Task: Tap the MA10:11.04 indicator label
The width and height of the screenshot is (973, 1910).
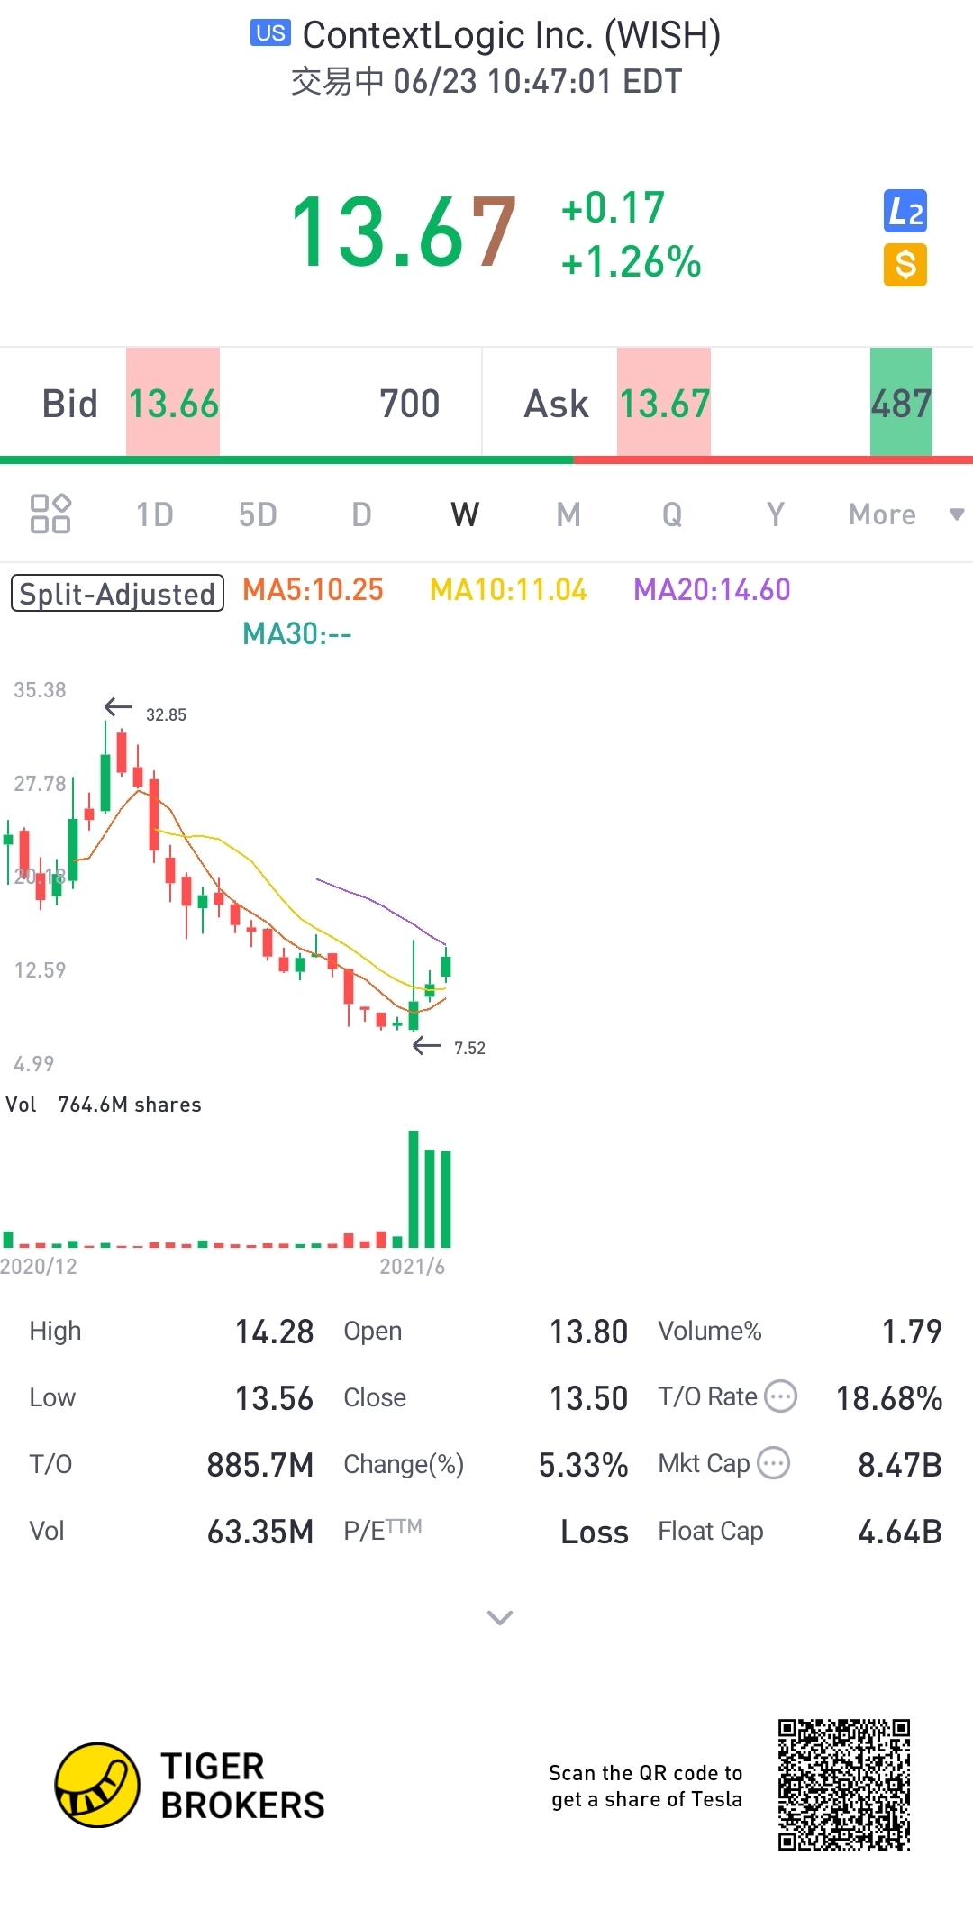Action: pyautogui.click(x=508, y=589)
